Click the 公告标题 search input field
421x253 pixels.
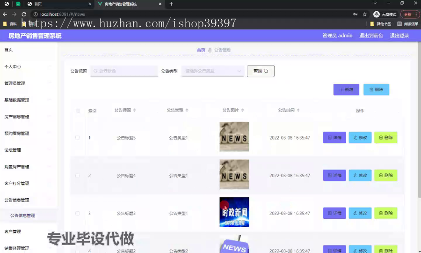click(124, 71)
